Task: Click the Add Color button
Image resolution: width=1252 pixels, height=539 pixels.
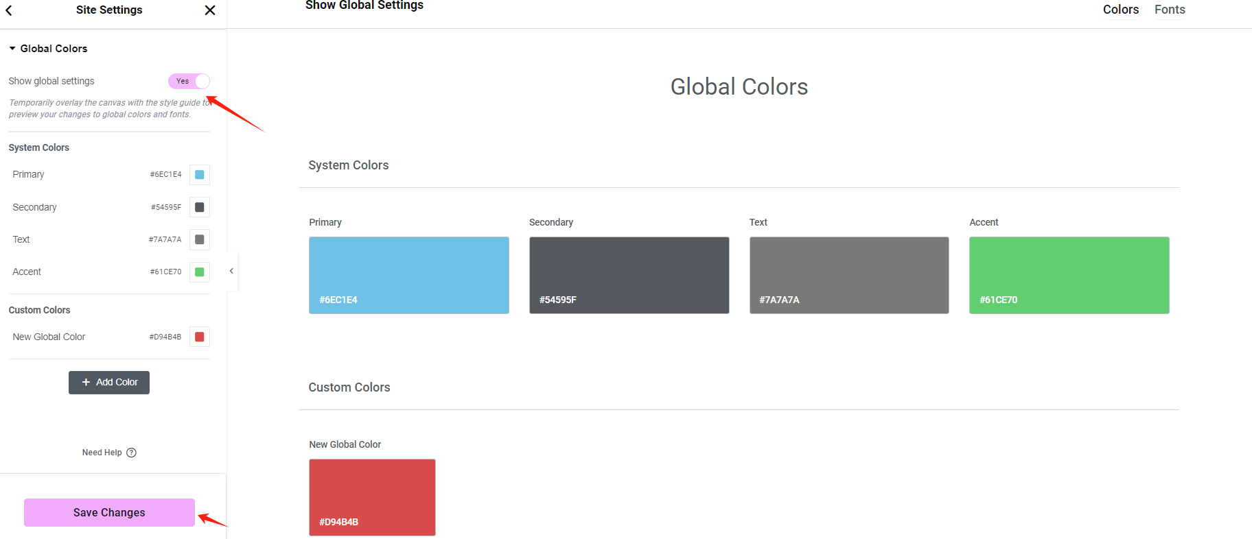Action: coord(109,383)
